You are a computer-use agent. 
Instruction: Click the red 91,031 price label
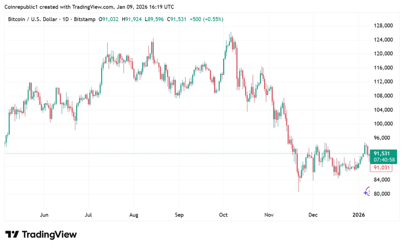point(381,168)
